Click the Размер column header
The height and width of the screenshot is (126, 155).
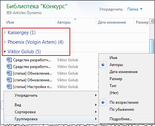pos(142,22)
